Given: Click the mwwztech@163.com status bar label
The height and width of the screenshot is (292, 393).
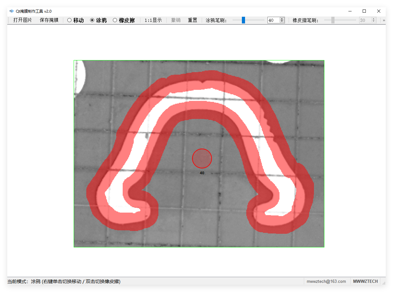Looking at the screenshot, I should (326, 281).
